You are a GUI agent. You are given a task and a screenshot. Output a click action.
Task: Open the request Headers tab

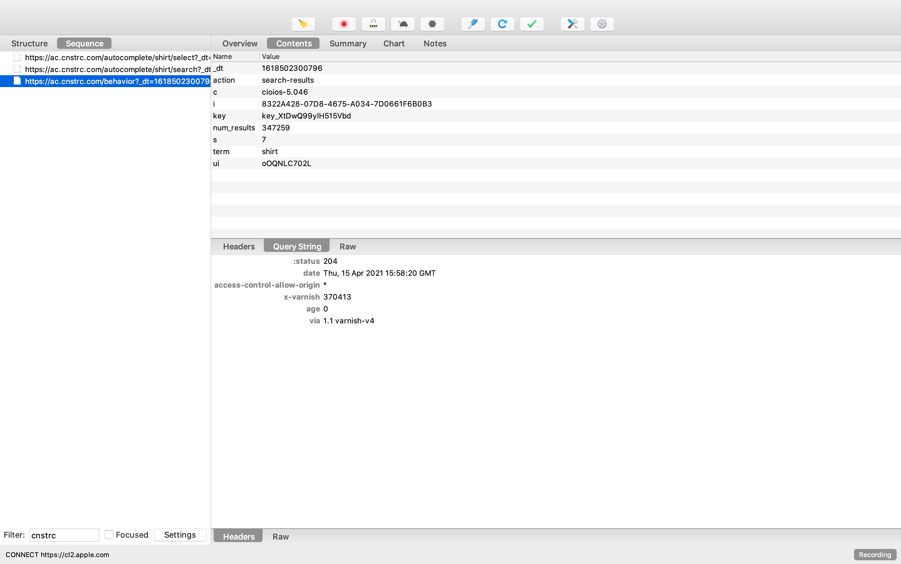239,246
